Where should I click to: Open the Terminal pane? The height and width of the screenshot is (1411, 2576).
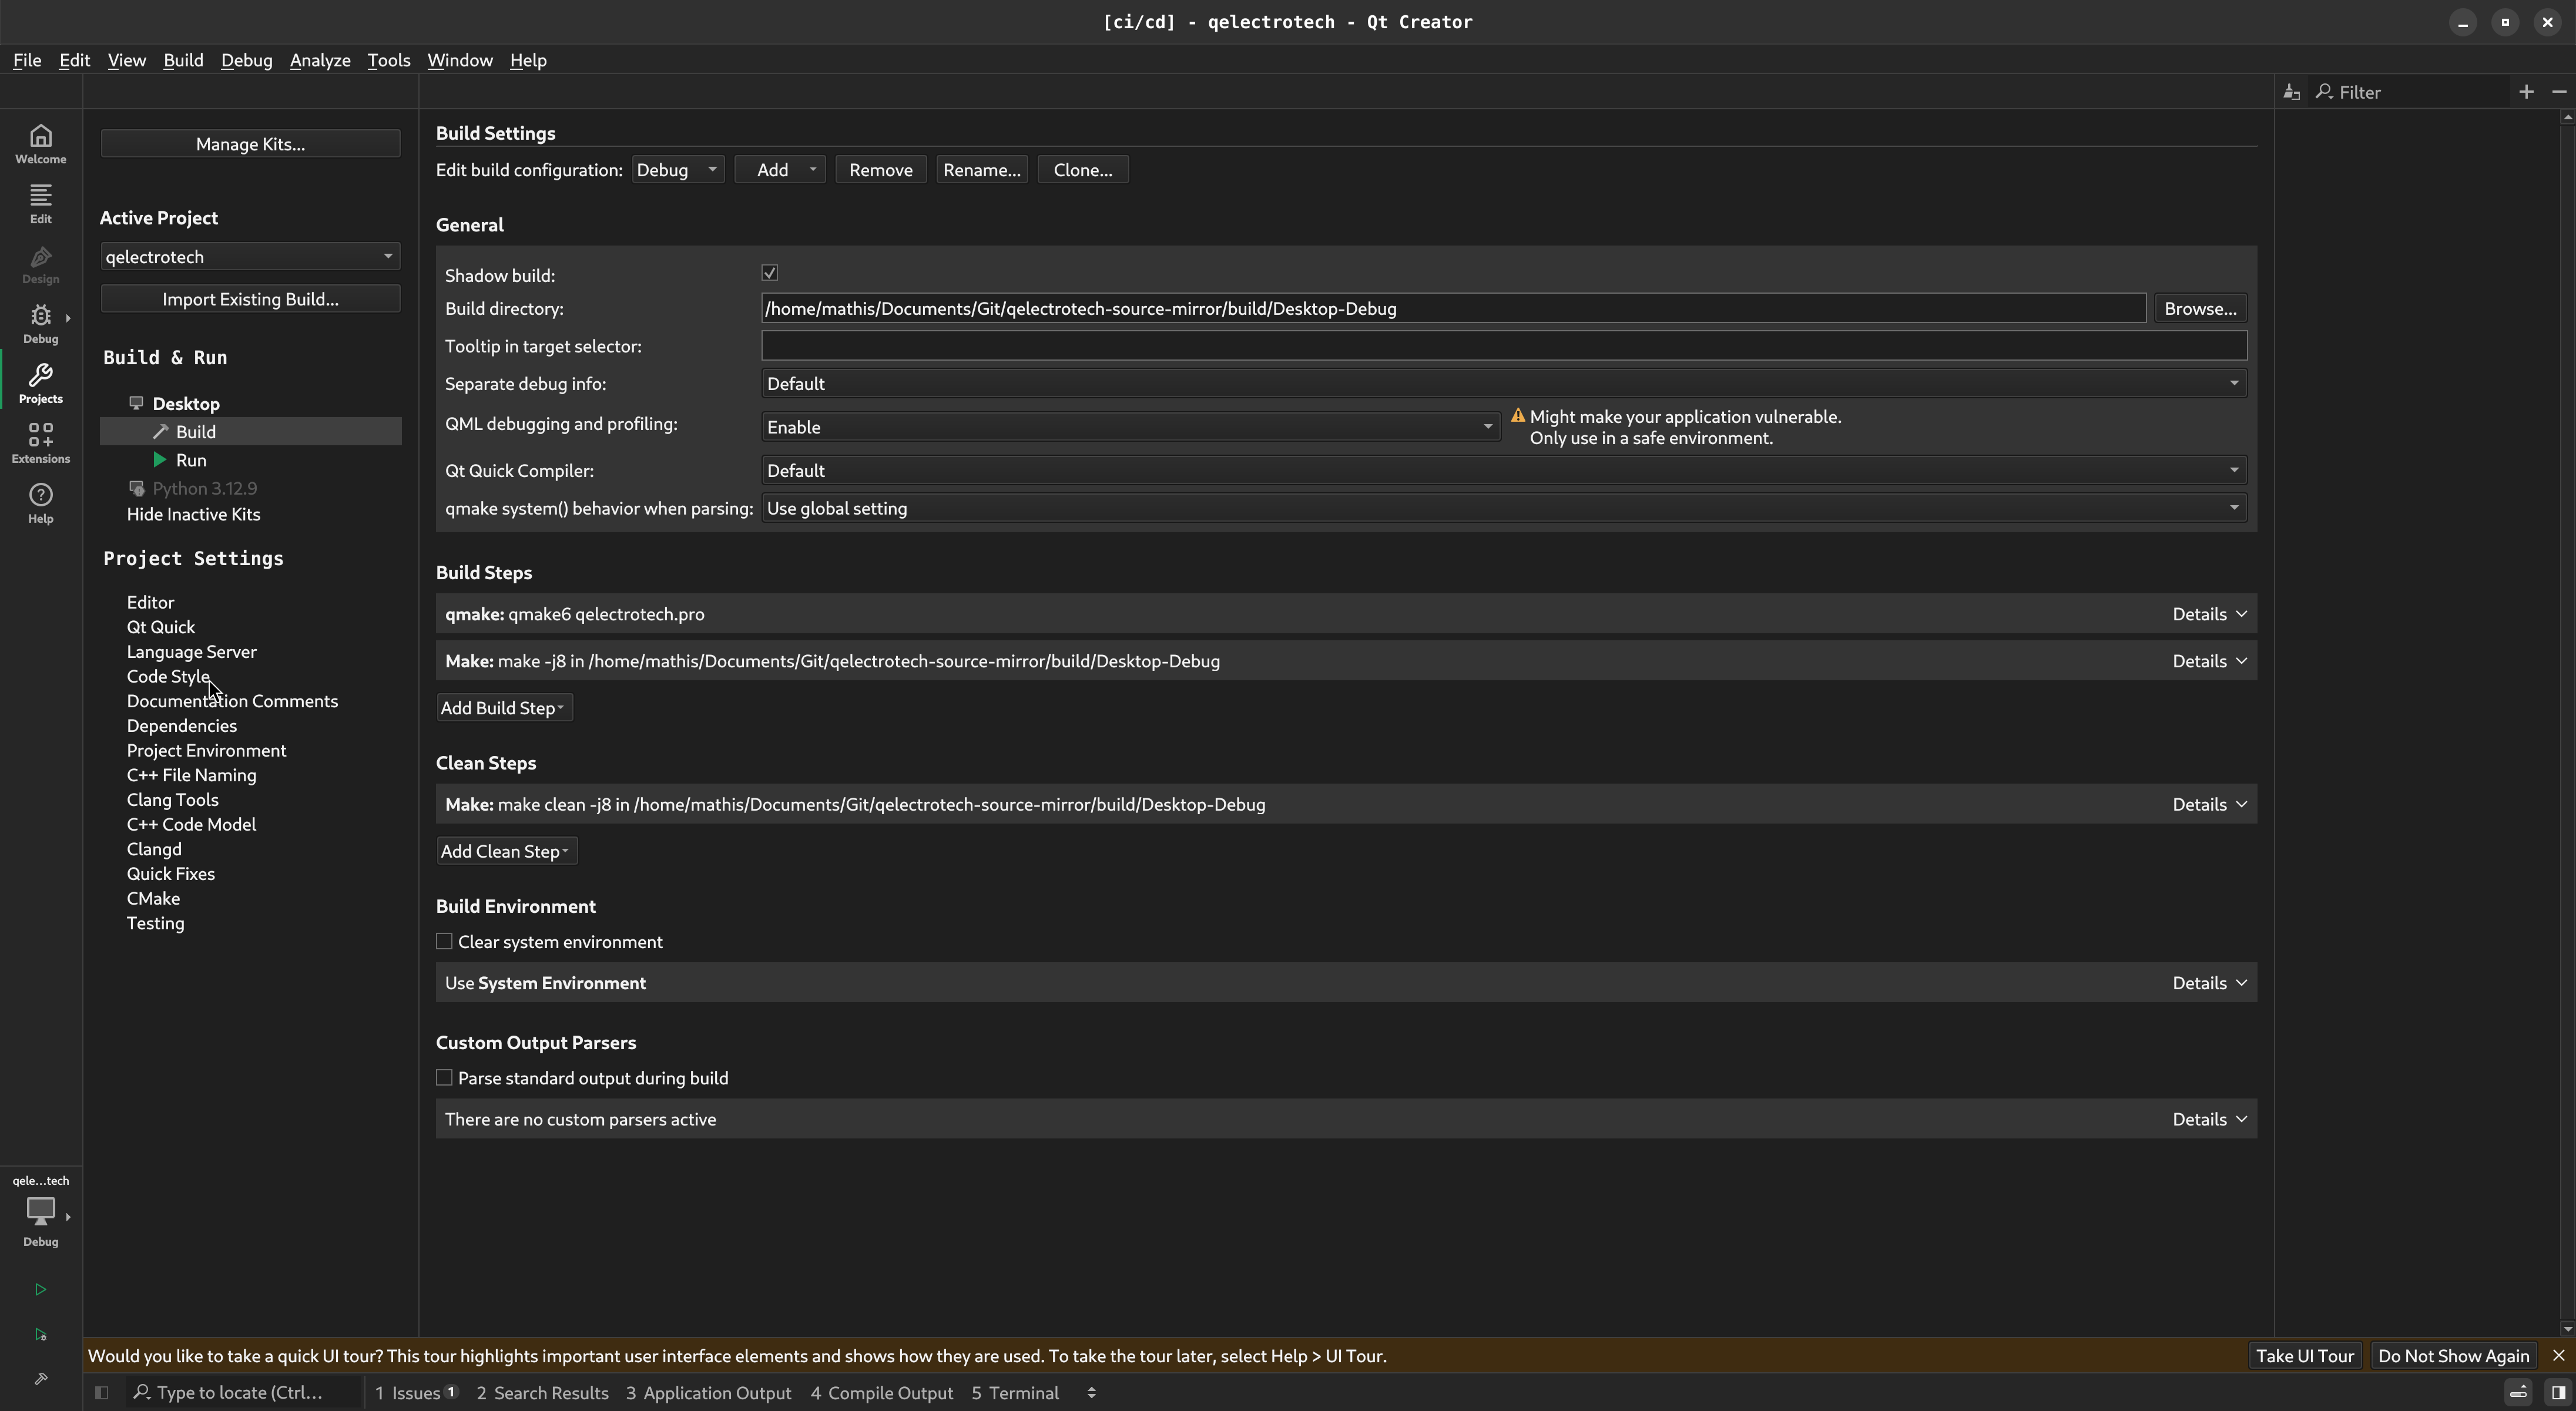(x=1015, y=1392)
